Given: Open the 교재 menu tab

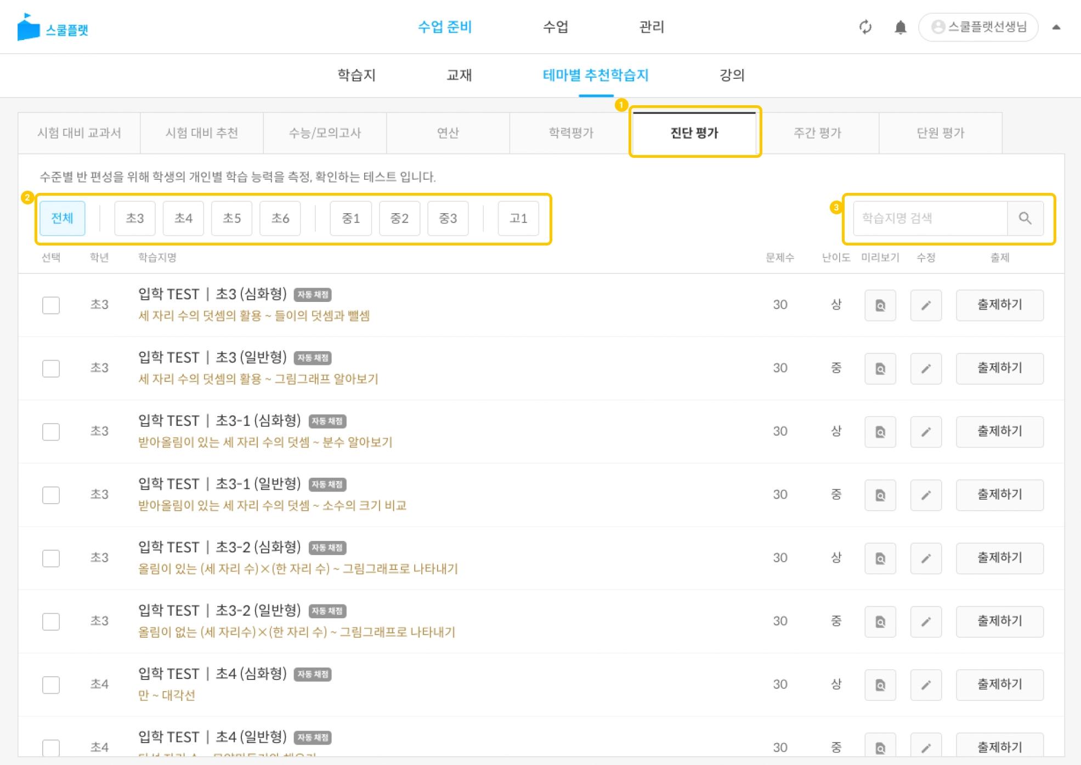Looking at the screenshot, I should 459,75.
